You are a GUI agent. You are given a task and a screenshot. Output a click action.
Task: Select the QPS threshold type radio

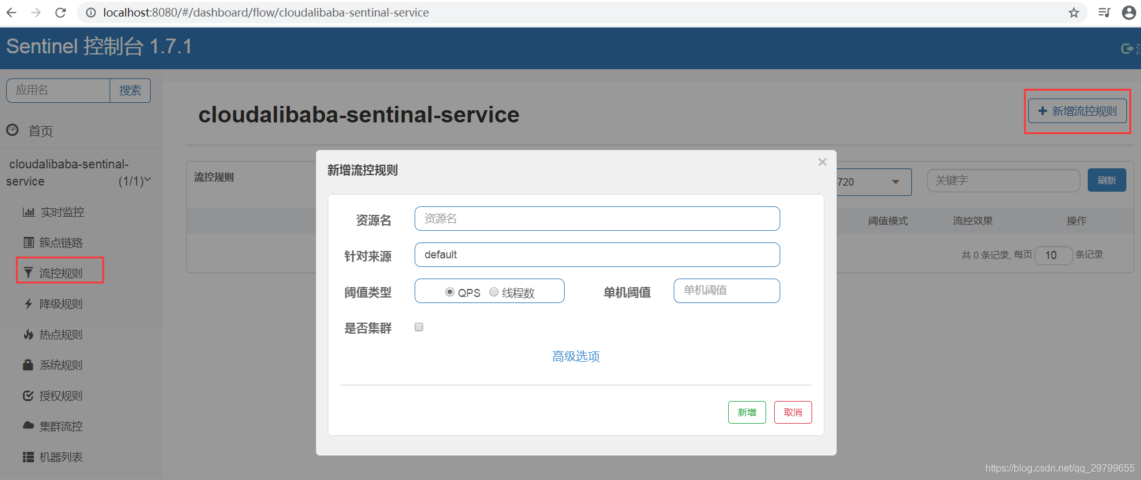[450, 292]
